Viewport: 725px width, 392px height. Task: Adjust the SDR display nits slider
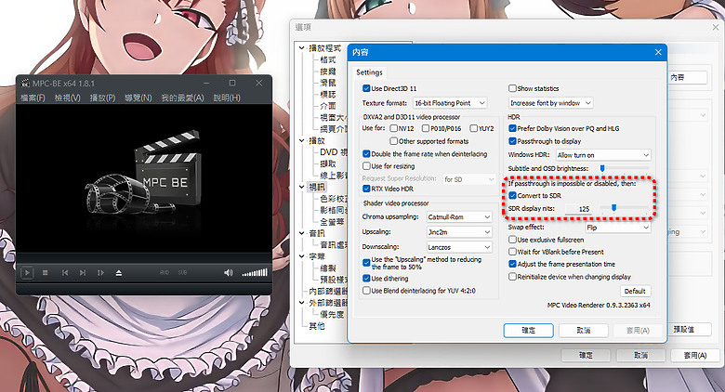click(x=614, y=208)
